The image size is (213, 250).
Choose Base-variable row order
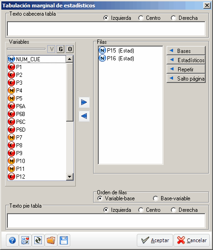point(172,198)
